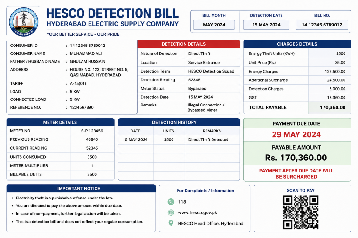Click notice about electricity theft being punishable
Viewport: 358px width, 238px height.
64,198
